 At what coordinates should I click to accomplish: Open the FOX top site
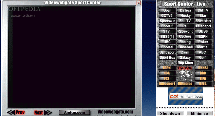click(167, 78)
